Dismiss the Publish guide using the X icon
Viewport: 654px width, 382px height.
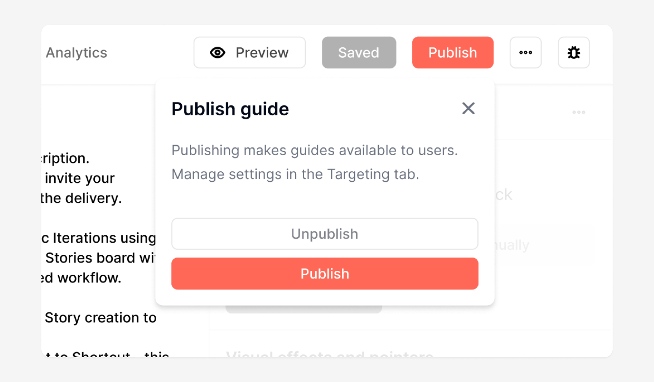point(468,108)
